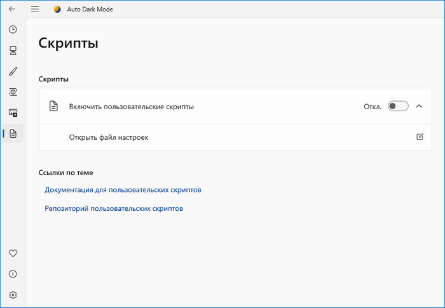Click the Ссылки по теме heading
Viewport: 445px width, 308px height.
pyautogui.click(x=66, y=173)
